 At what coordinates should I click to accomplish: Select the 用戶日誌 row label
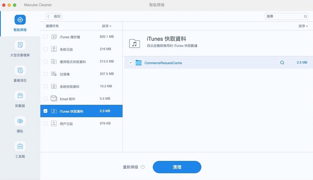click(66, 124)
